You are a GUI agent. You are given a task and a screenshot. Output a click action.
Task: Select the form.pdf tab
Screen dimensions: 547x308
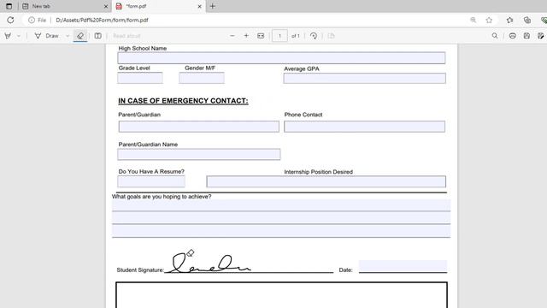click(x=158, y=6)
